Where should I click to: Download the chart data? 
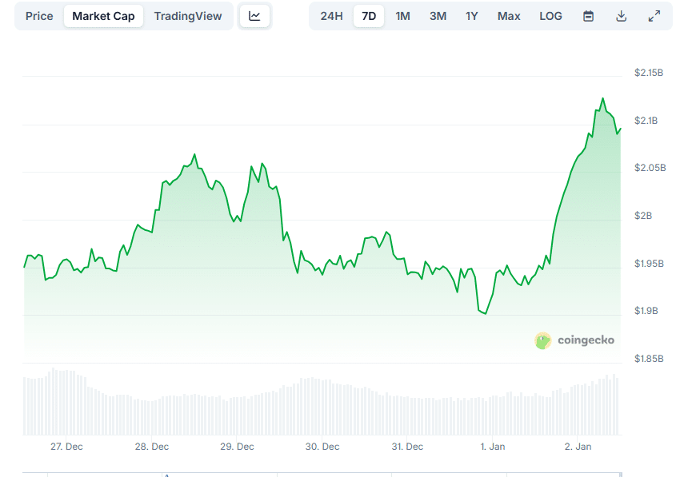(622, 16)
